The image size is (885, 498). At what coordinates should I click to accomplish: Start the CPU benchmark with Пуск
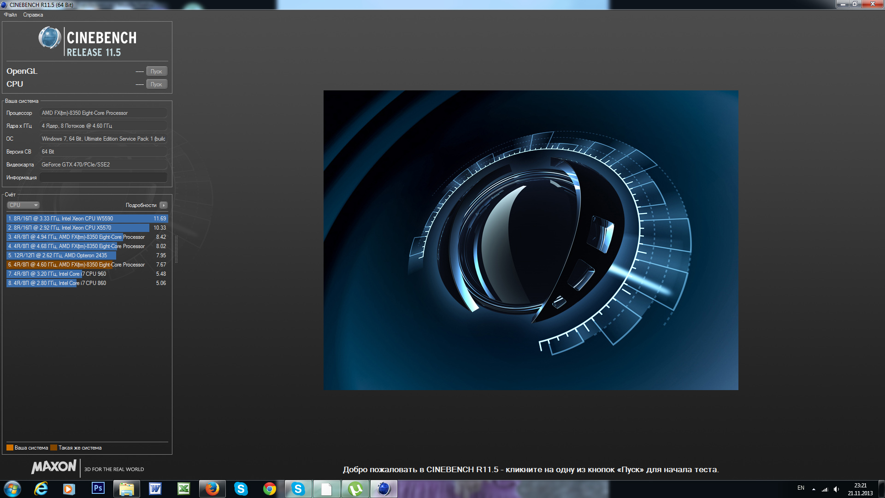coord(156,84)
